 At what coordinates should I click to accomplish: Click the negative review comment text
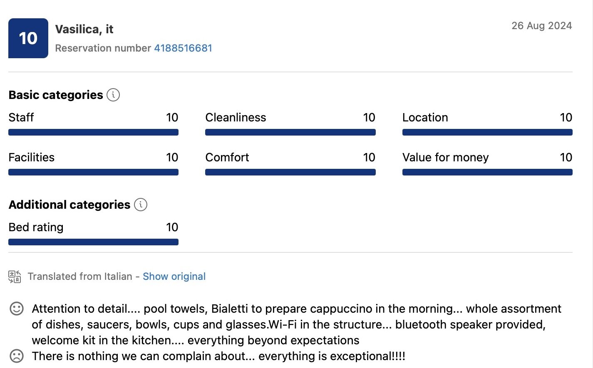tap(218, 356)
